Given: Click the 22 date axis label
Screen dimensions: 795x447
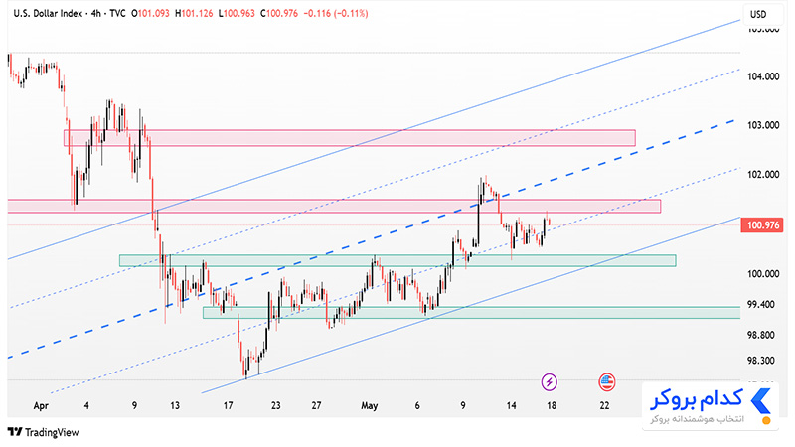Looking at the screenshot, I should pos(604,406).
